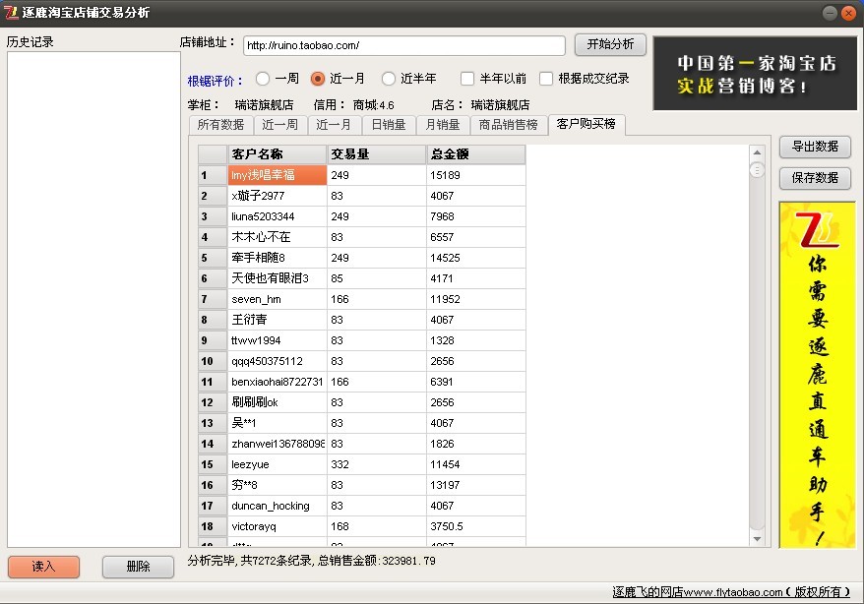Click the table scrollbar thumb
This screenshot has width=864, height=604.
(x=757, y=170)
